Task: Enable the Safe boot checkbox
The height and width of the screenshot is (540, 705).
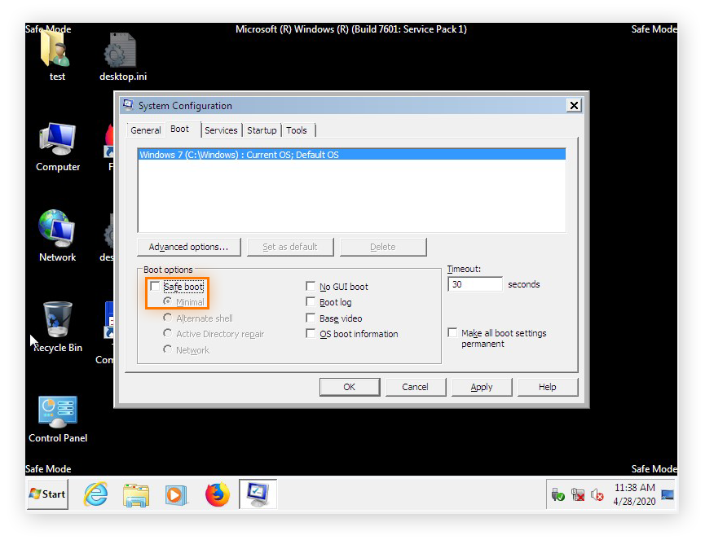Action: coord(155,286)
